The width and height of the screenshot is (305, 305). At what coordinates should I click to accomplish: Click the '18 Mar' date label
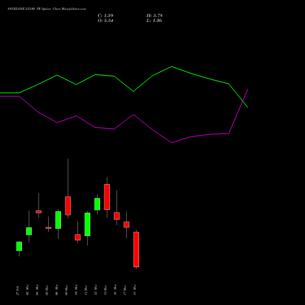point(135,290)
